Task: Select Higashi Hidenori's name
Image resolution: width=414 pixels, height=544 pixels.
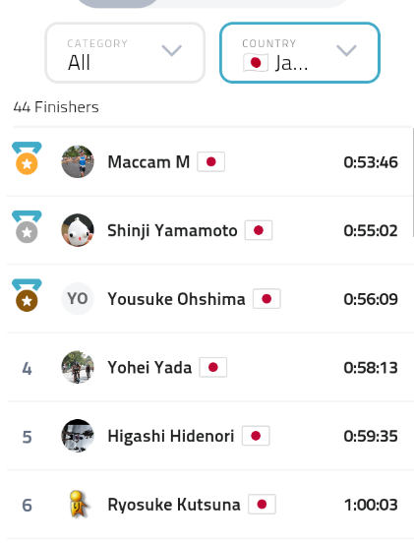Action: click(x=171, y=436)
